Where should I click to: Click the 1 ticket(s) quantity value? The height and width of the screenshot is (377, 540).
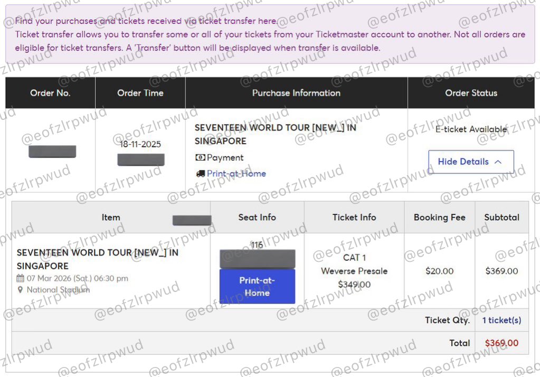502,321
